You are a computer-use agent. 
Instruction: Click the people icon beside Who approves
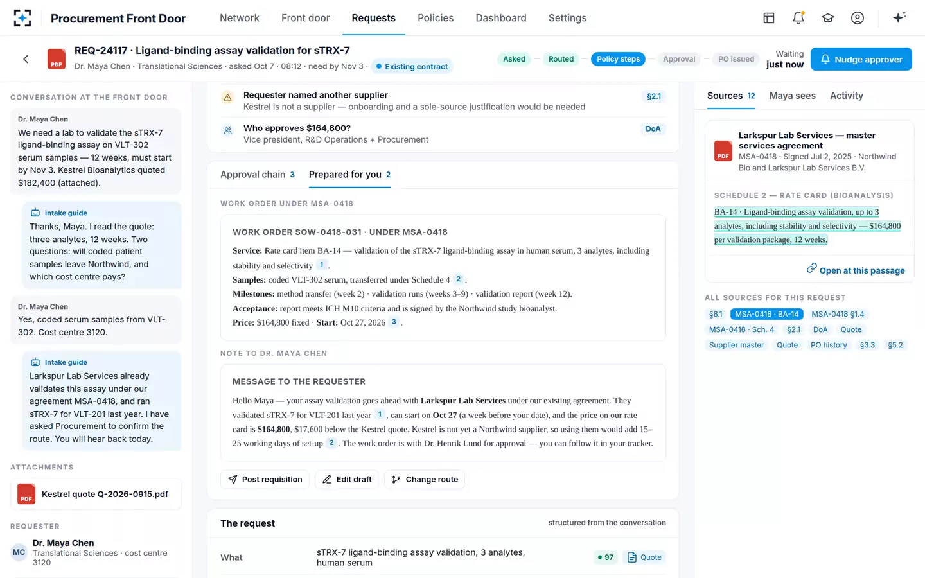click(x=227, y=130)
